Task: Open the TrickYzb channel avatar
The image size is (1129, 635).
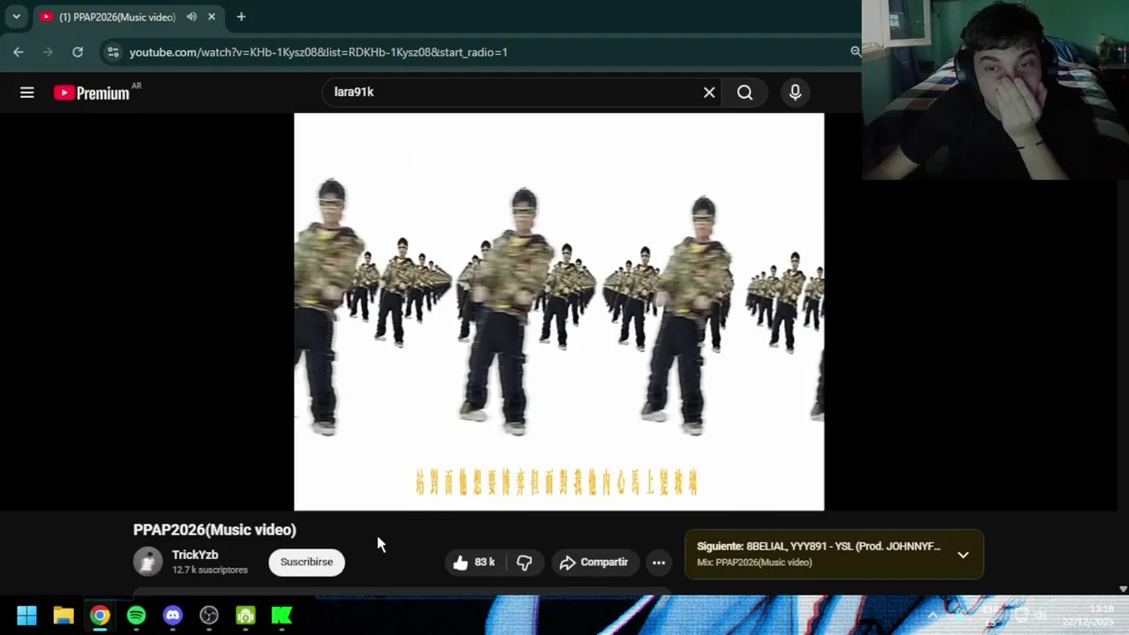Action: (148, 562)
